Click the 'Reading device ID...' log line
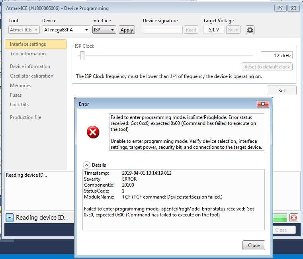 pyautogui.click(x=26, y=175)
